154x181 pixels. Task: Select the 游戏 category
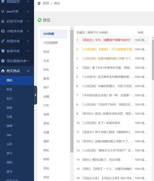coord(46,123)
